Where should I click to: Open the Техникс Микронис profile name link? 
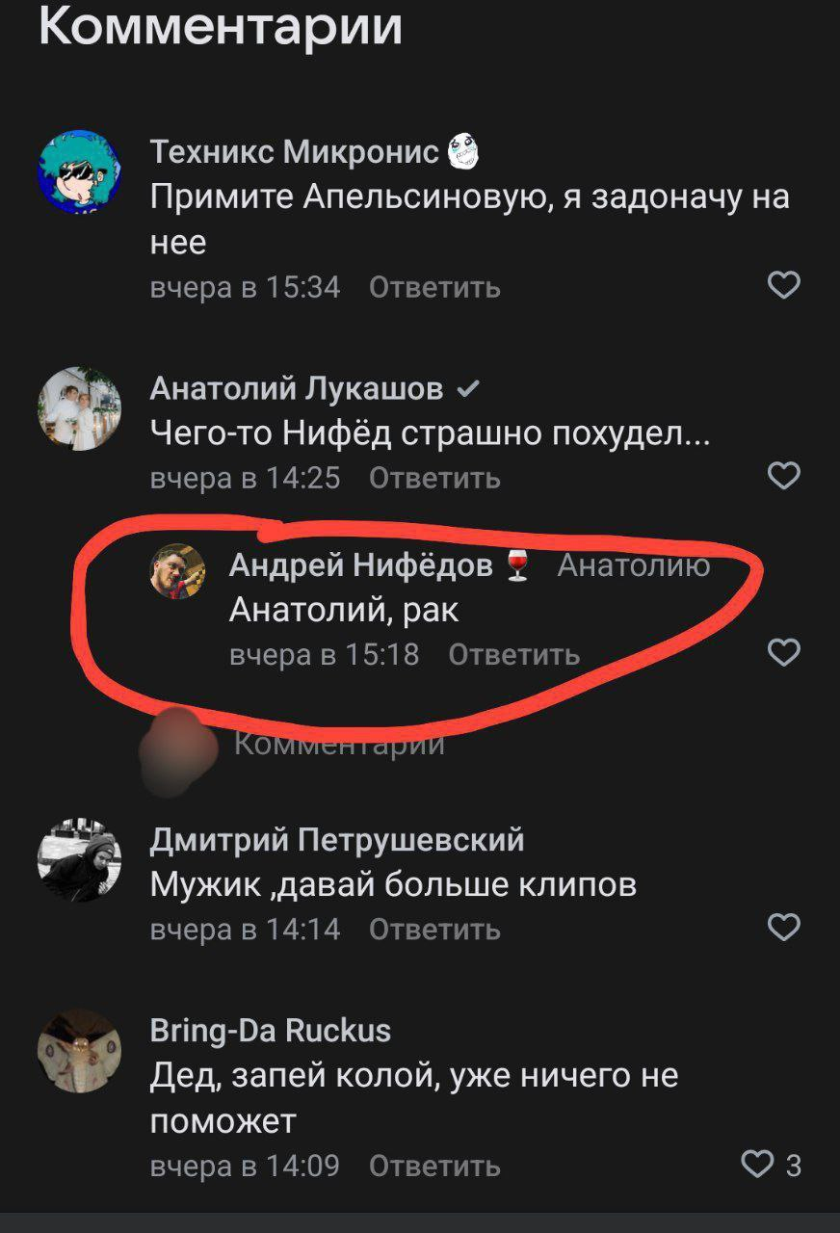(295, 151)
